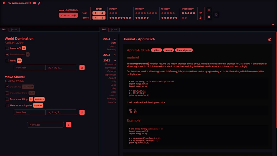277x156 pixels.
Task: Click the submit icon next to the New Goal field
Action: (68, 125)
